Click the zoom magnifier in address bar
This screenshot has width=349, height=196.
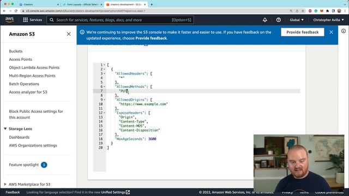[x=291, y=11]
